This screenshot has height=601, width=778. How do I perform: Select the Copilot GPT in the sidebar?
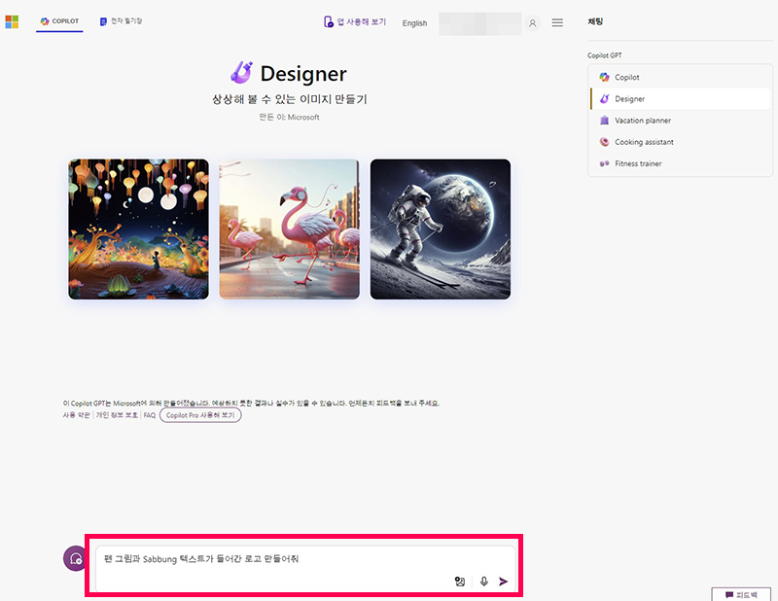click(x=680, y=78)
